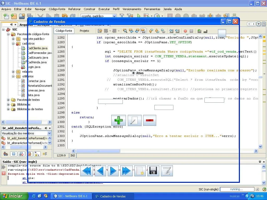This screenshot has height=200, width=267.
Task: Expand the Bibliotecas tree node
Action: coord(8,104)
